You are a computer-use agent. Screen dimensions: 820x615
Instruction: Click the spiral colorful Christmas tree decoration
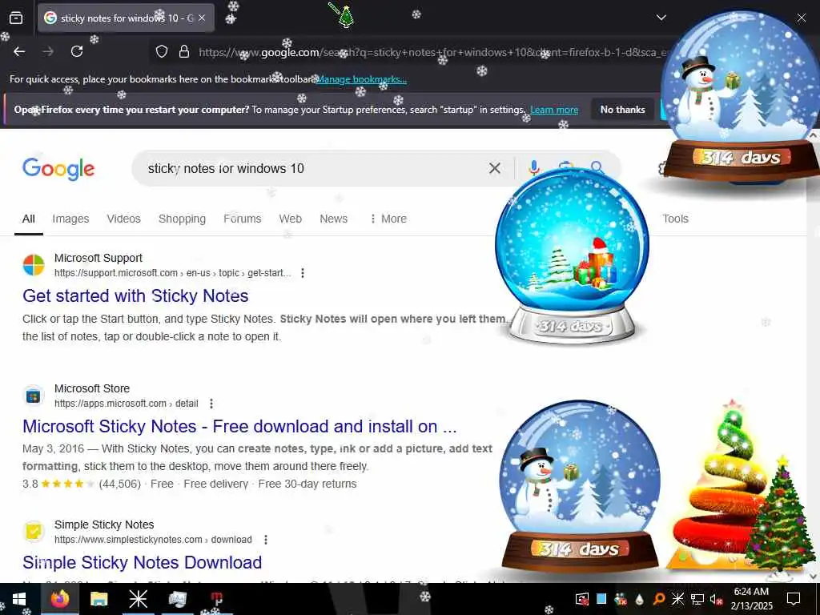(719, 486)
